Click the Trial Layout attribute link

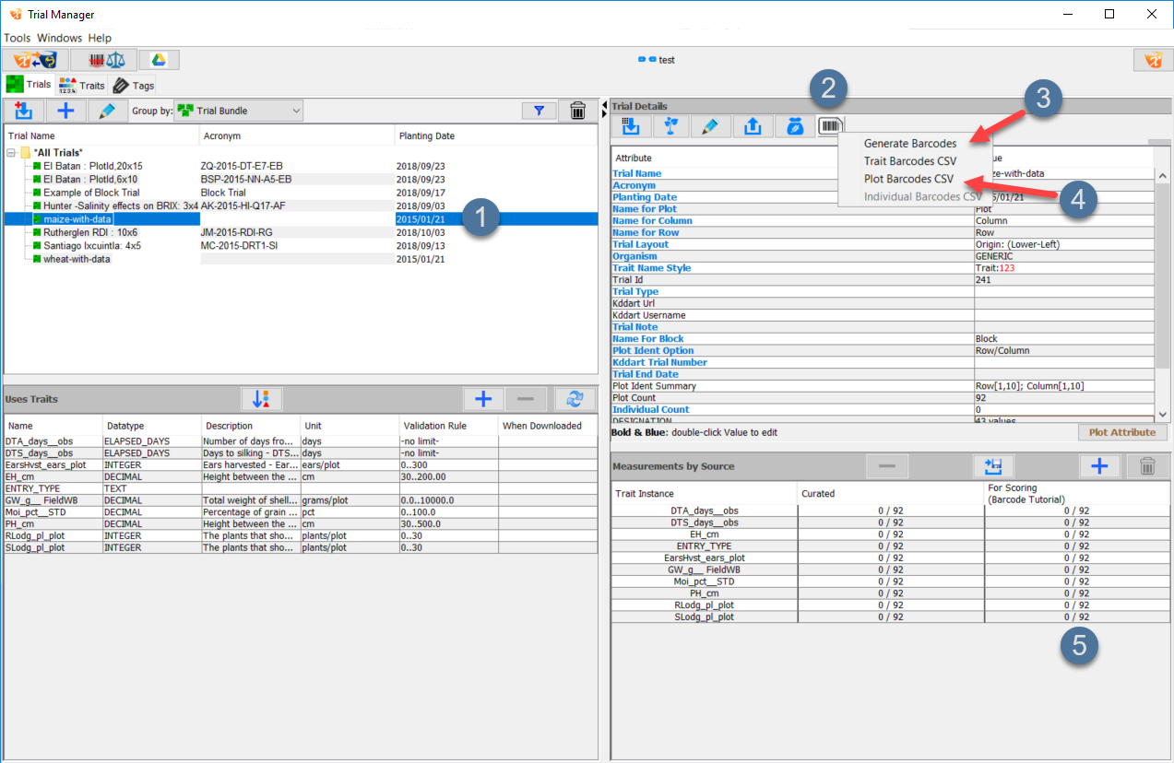[x=640, y=244]
